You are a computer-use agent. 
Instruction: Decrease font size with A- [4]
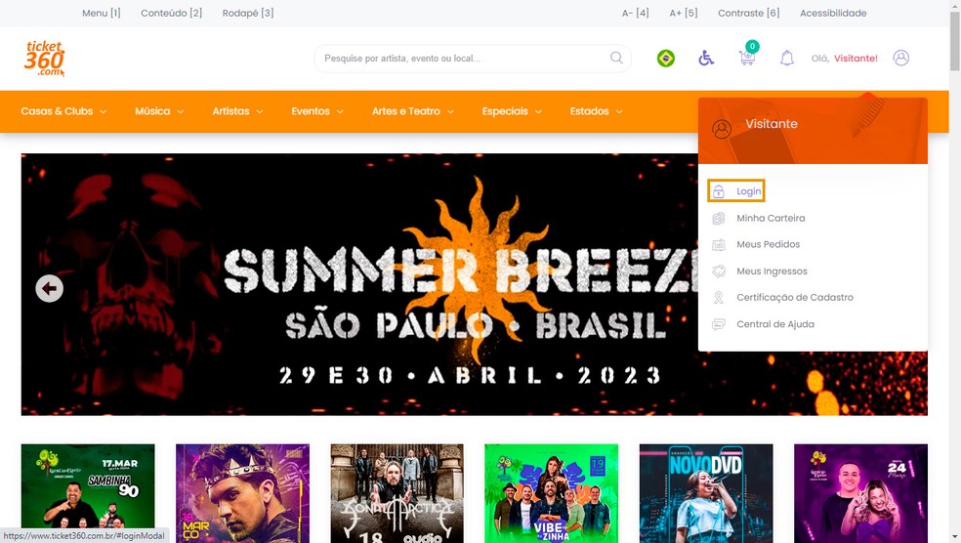tap(635, 13)
